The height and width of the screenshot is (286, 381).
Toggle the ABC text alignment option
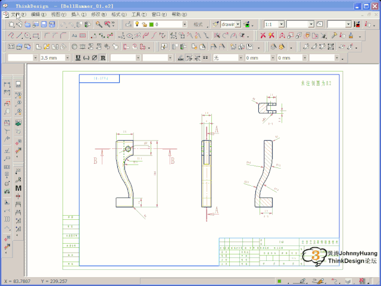180,58
